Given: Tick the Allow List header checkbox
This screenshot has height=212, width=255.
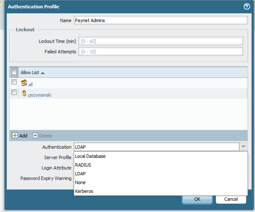Looking at the screenshot, I should tap(14, 72).
